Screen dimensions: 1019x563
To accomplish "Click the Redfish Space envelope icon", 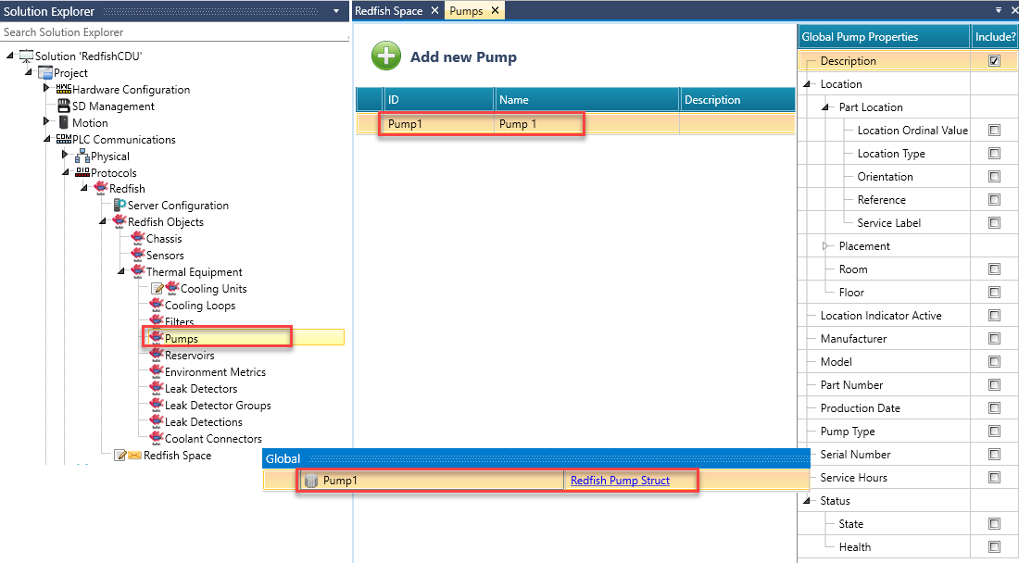I will pyautogui.click(x=134, y=456).
